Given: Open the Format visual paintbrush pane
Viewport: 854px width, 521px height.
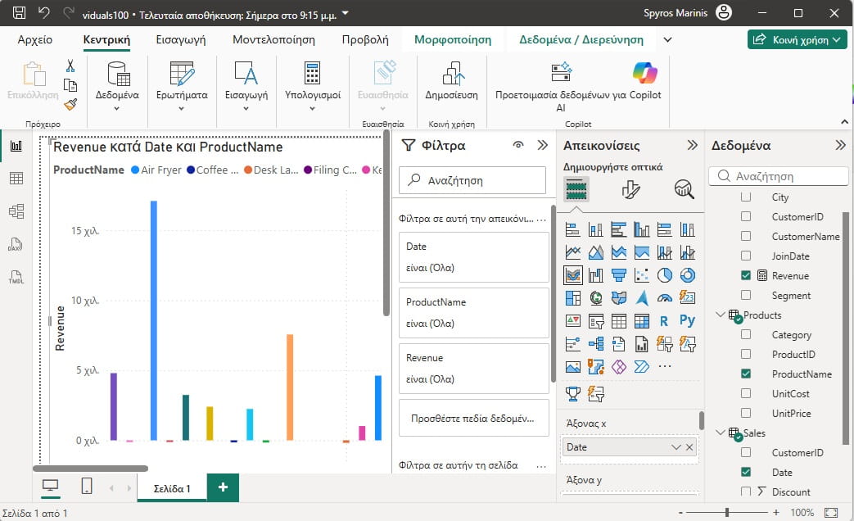Looking at the screenshot, I should click(630, 190).
